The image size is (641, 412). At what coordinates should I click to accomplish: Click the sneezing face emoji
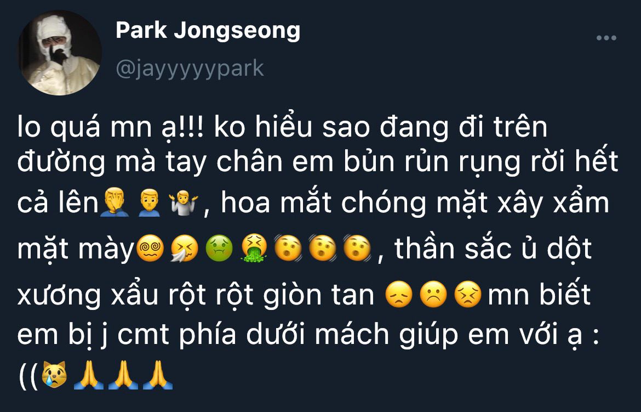(185, 249)
